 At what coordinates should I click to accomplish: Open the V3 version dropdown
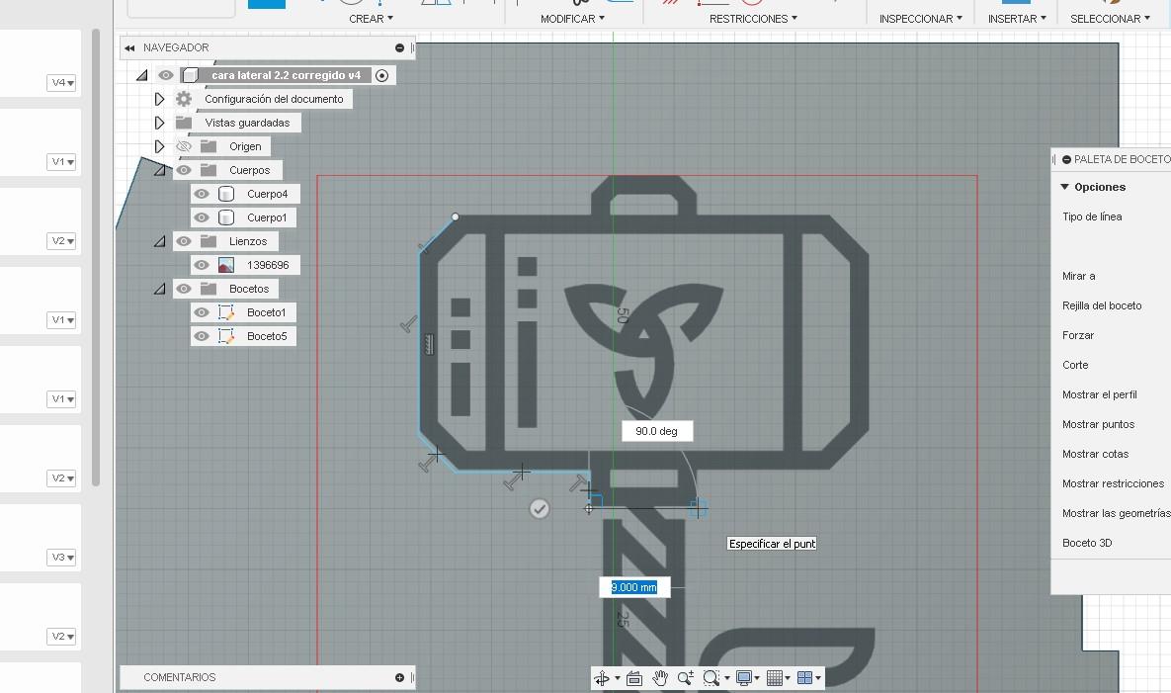[x=62, y=558]
